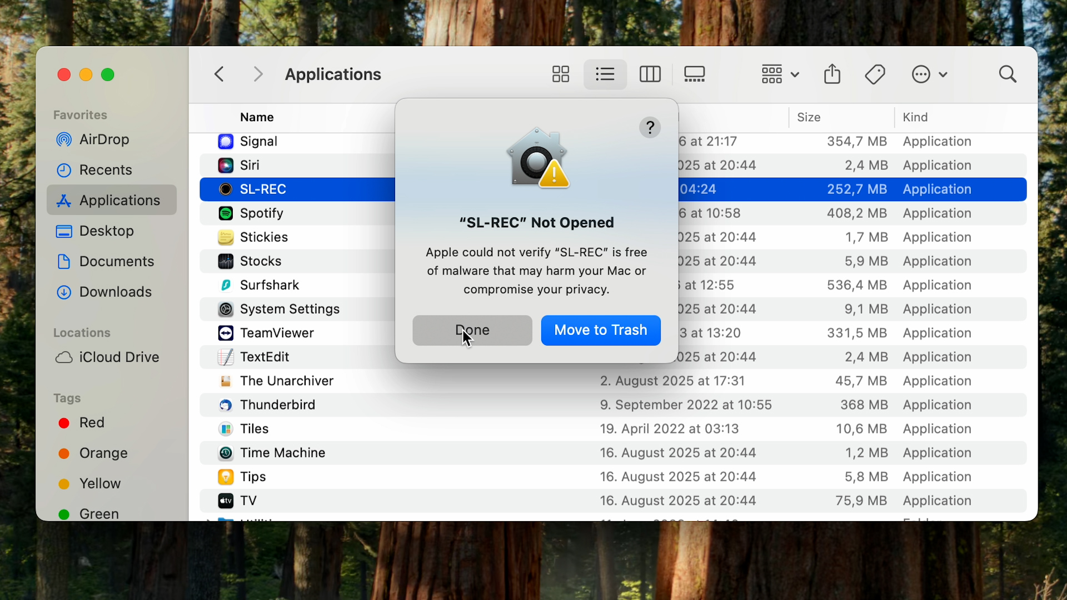Image resolution: width=1067 pixels, height=600 pixels.
Task: Click the Time Machine file name
Action: (x=282, y=453)
